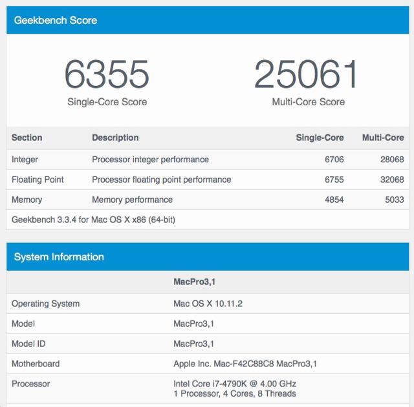Select the 'Integer' section row label
The height and width of the screenshot is (407, 414).
[25, 160]
